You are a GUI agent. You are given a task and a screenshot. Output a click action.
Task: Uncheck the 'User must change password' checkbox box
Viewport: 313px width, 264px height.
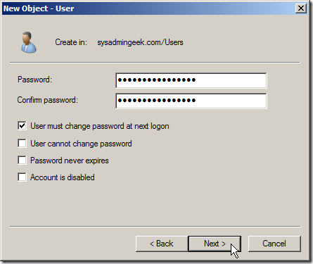tap(22, 126)
